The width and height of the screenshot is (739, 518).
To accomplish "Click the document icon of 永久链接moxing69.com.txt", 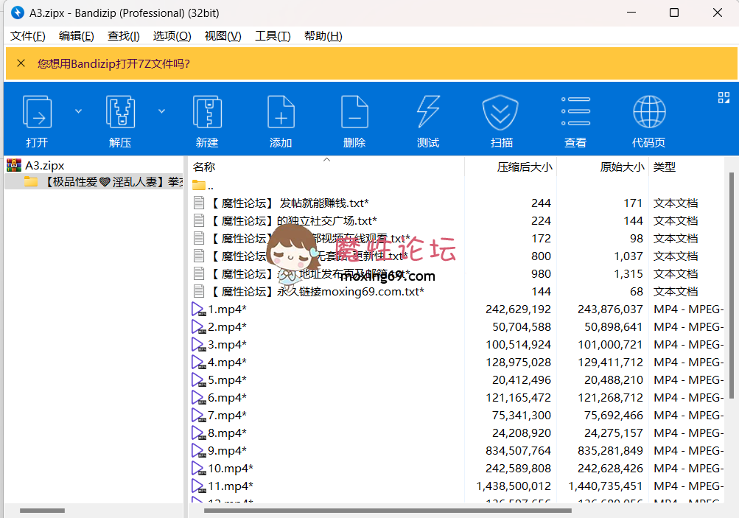I will tap(199, 291).
